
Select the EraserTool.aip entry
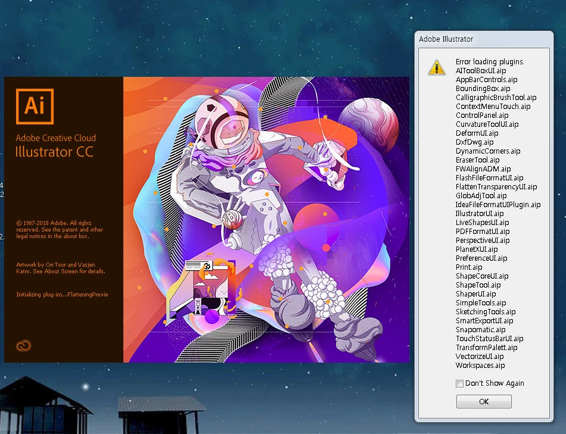pyautogui.click(x=478, y=160)
